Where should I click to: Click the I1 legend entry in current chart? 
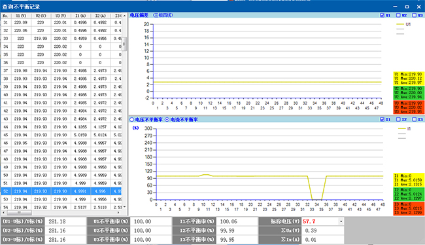pos(405,128)
